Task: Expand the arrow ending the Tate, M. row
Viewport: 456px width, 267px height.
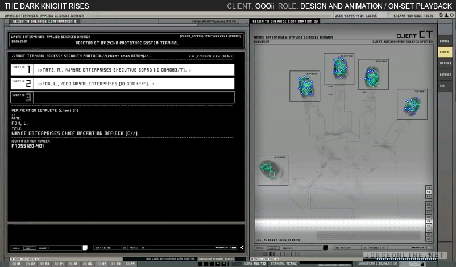Action: click(190, 70)
